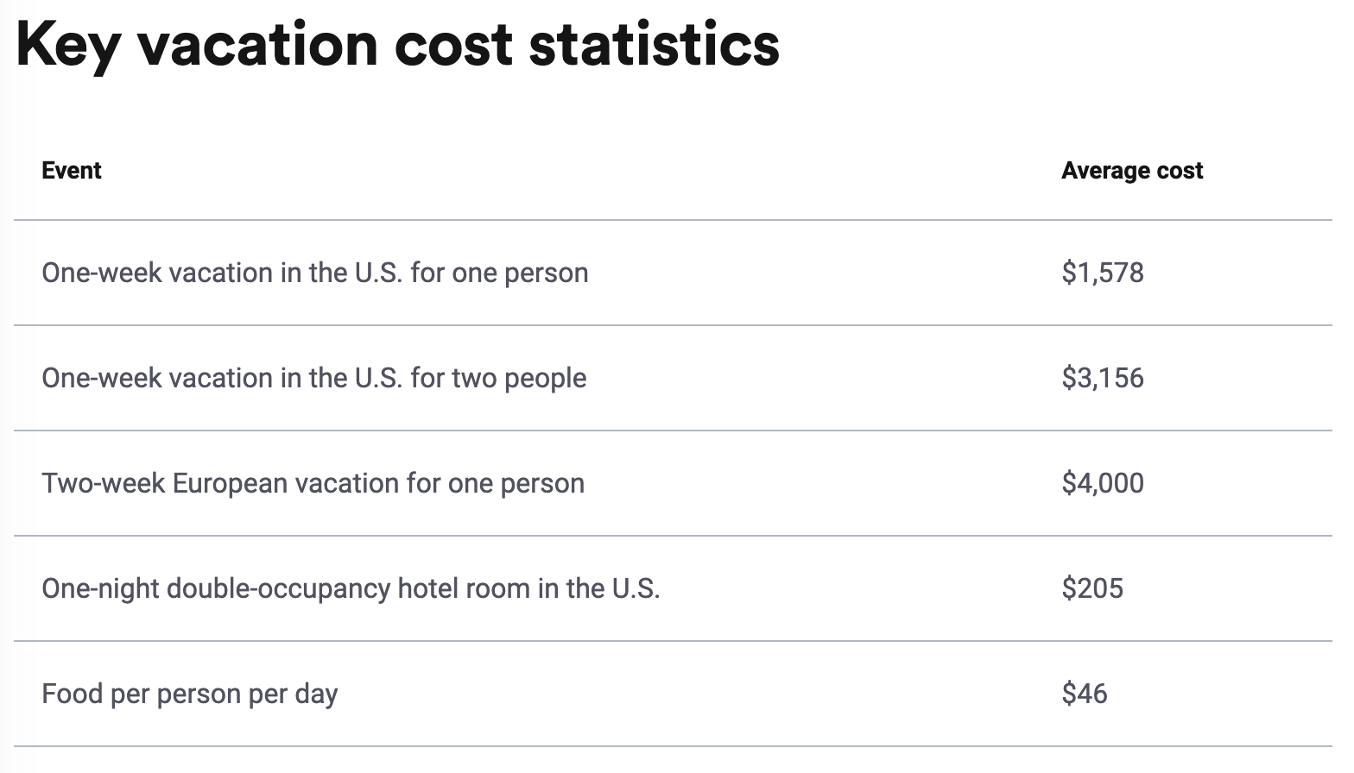1354x773 pixels.
Task: Click "One-week vacation in the U.S. for one person"
Action: (315, 273)
